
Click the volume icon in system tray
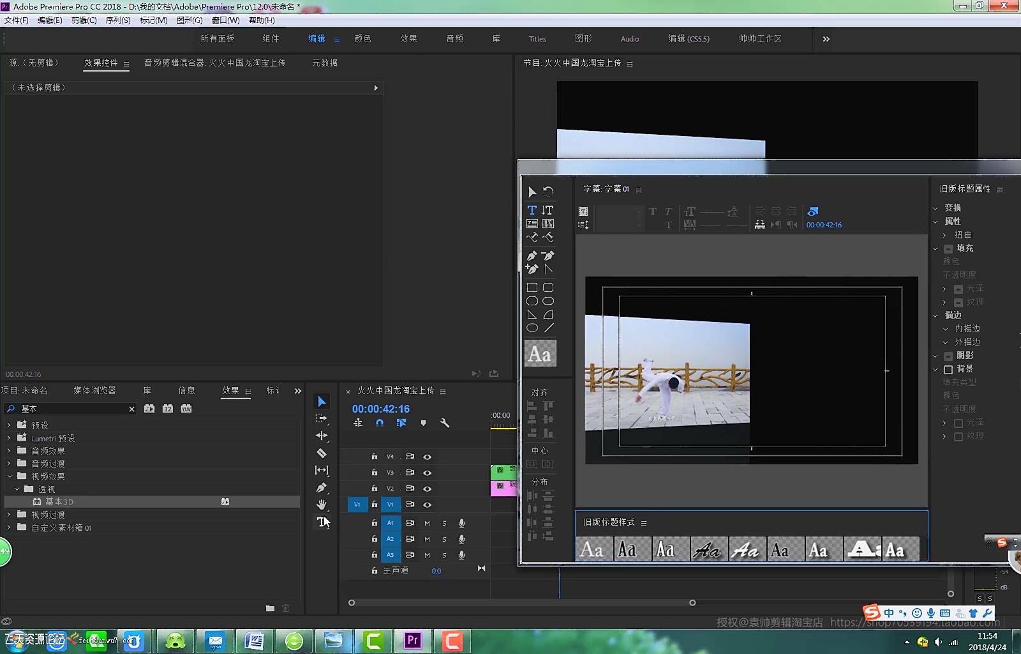938,642
